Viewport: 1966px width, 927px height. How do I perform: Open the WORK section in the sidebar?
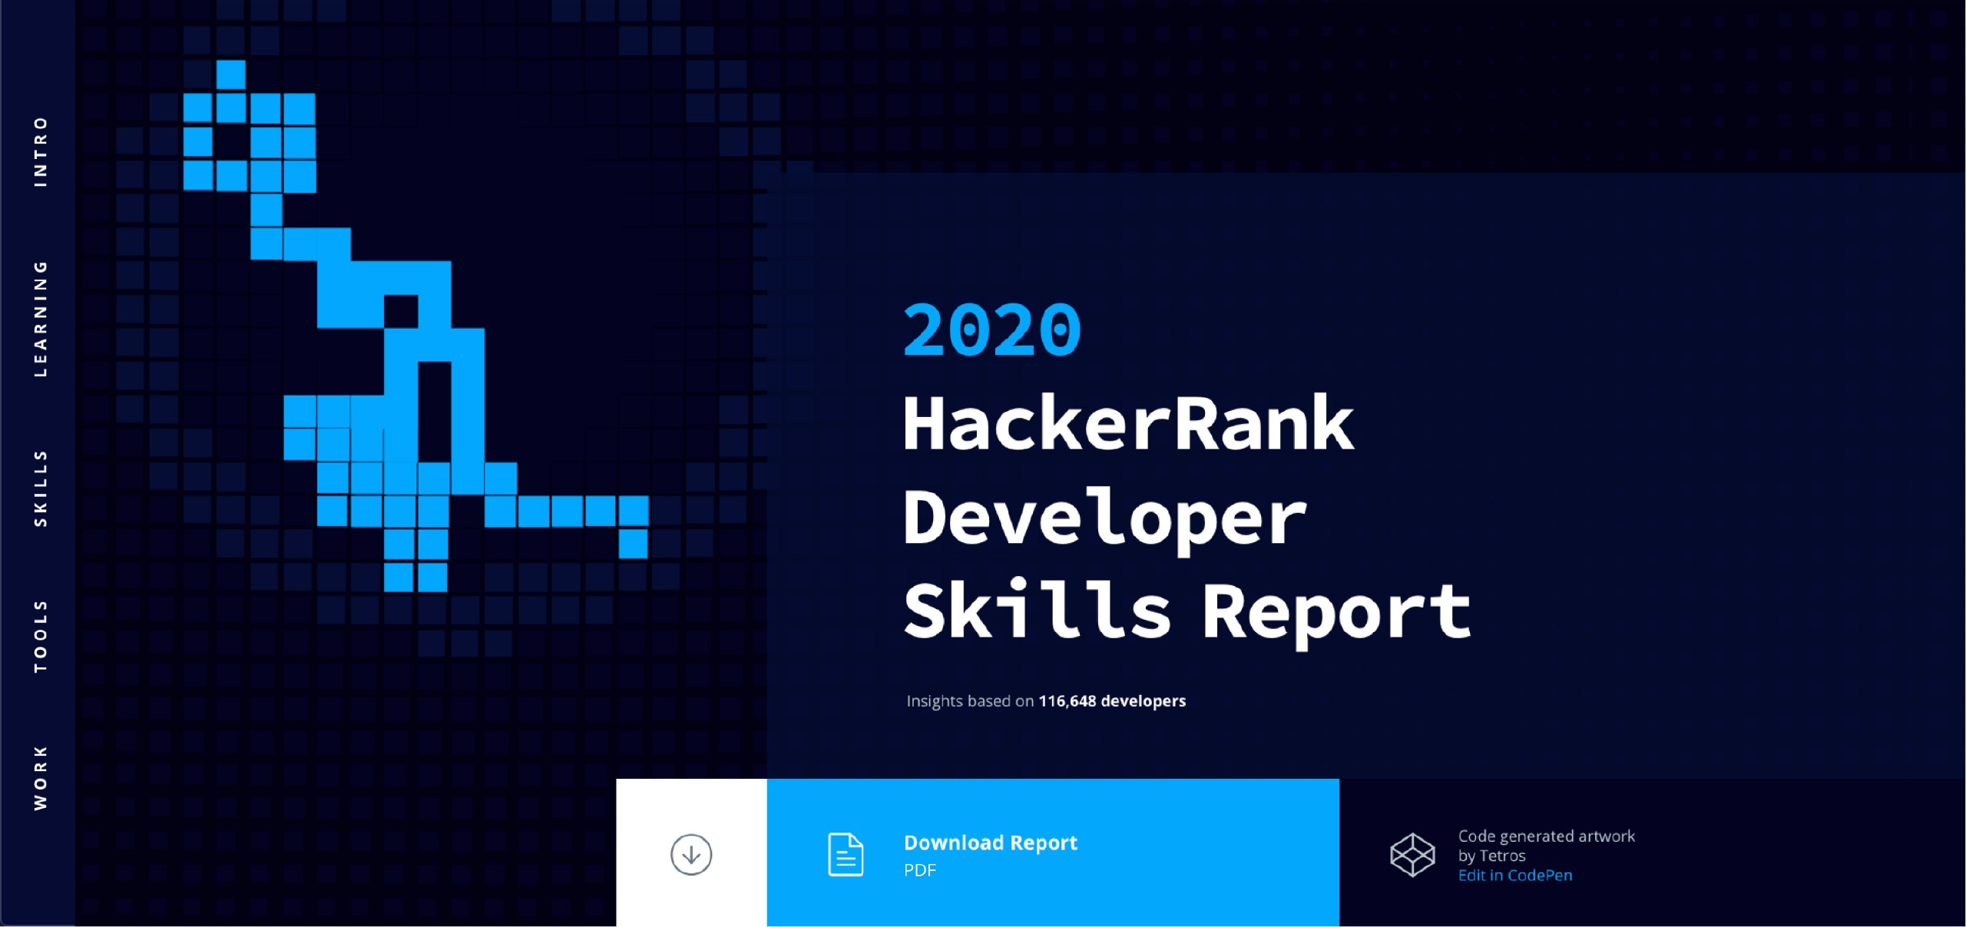40,777
